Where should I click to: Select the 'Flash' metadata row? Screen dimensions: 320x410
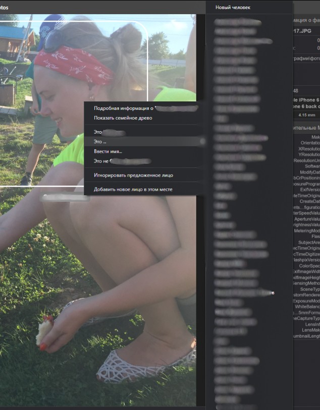(315, 237)
